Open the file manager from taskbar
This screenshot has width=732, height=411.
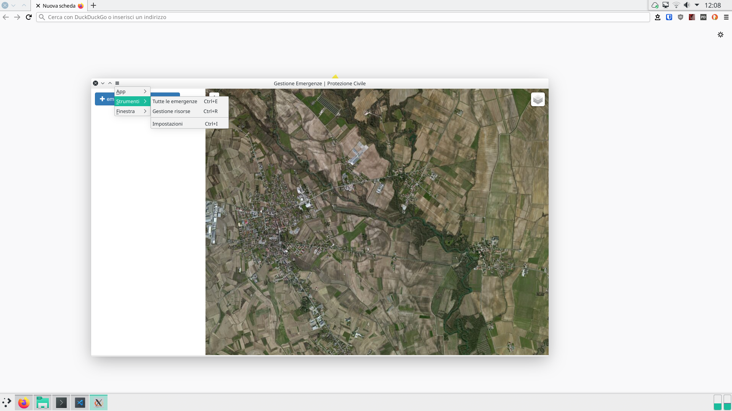pos(42,403)
